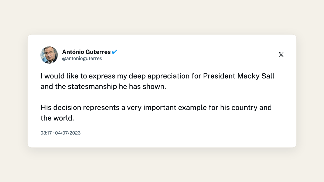Click the dot separator between time and date
This screenshot has width=324, height=182.
tap(53, 133)
